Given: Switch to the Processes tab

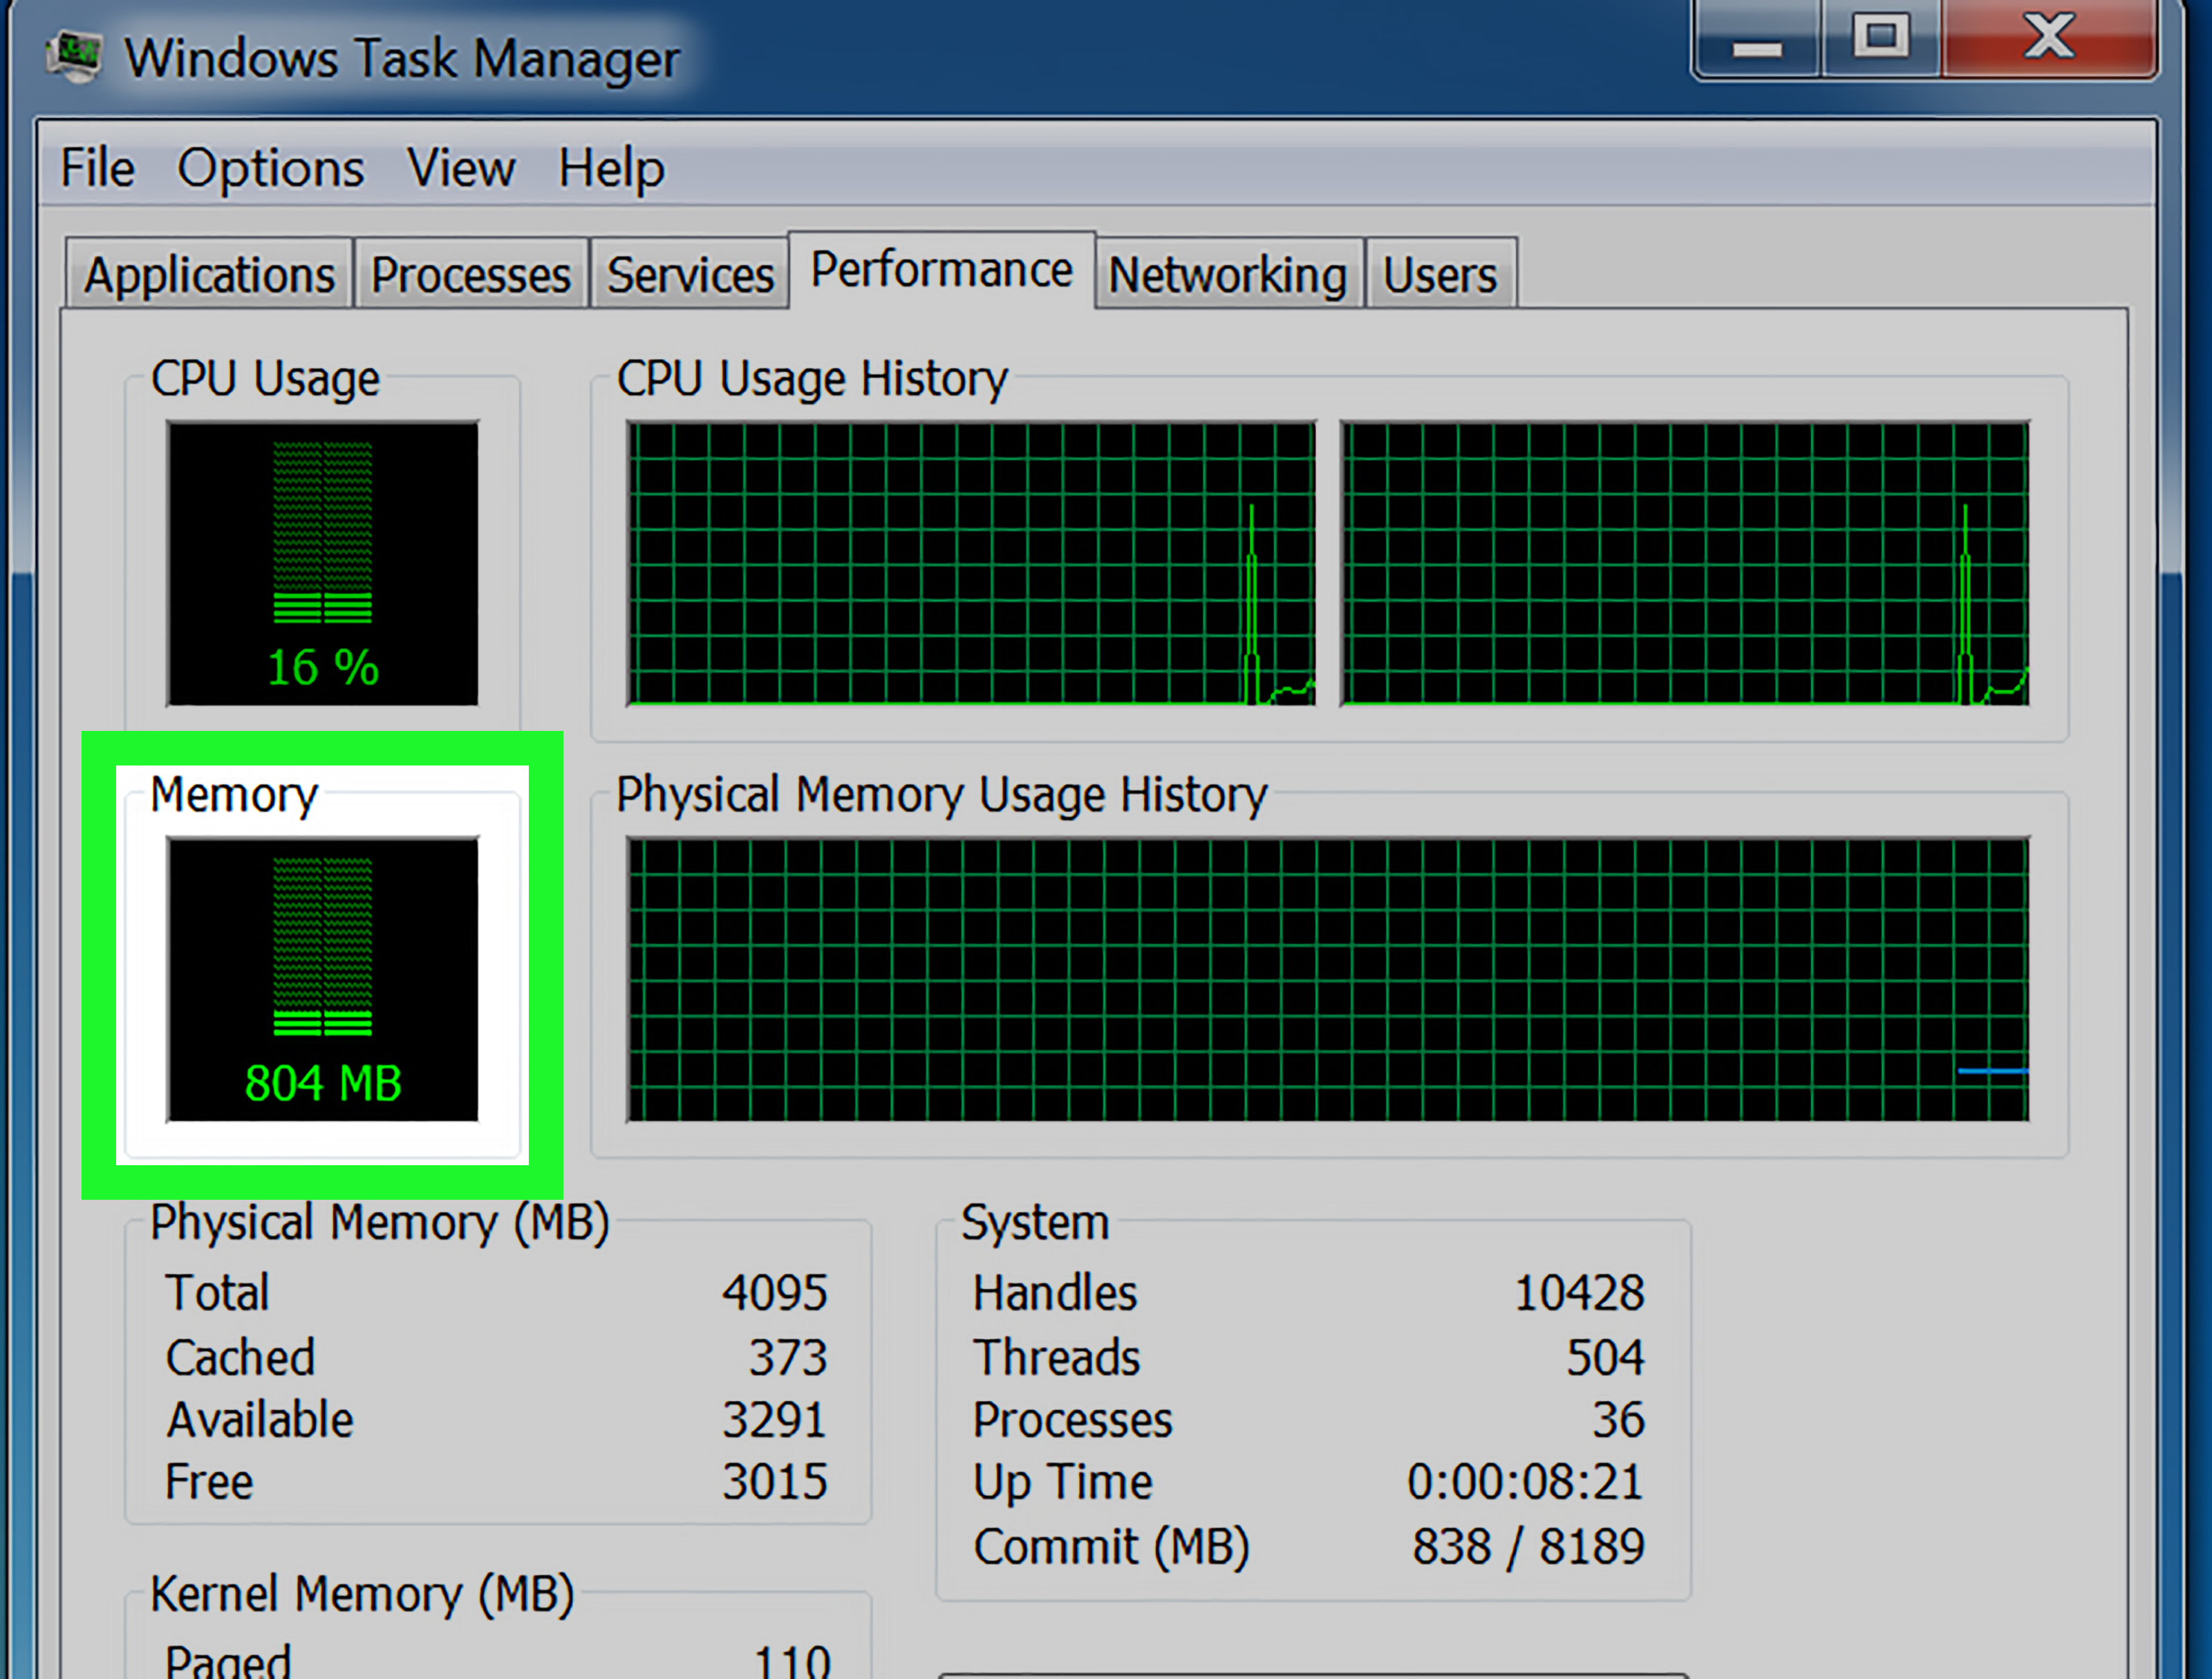Looking at the screenshot, I should pos(470,274).
